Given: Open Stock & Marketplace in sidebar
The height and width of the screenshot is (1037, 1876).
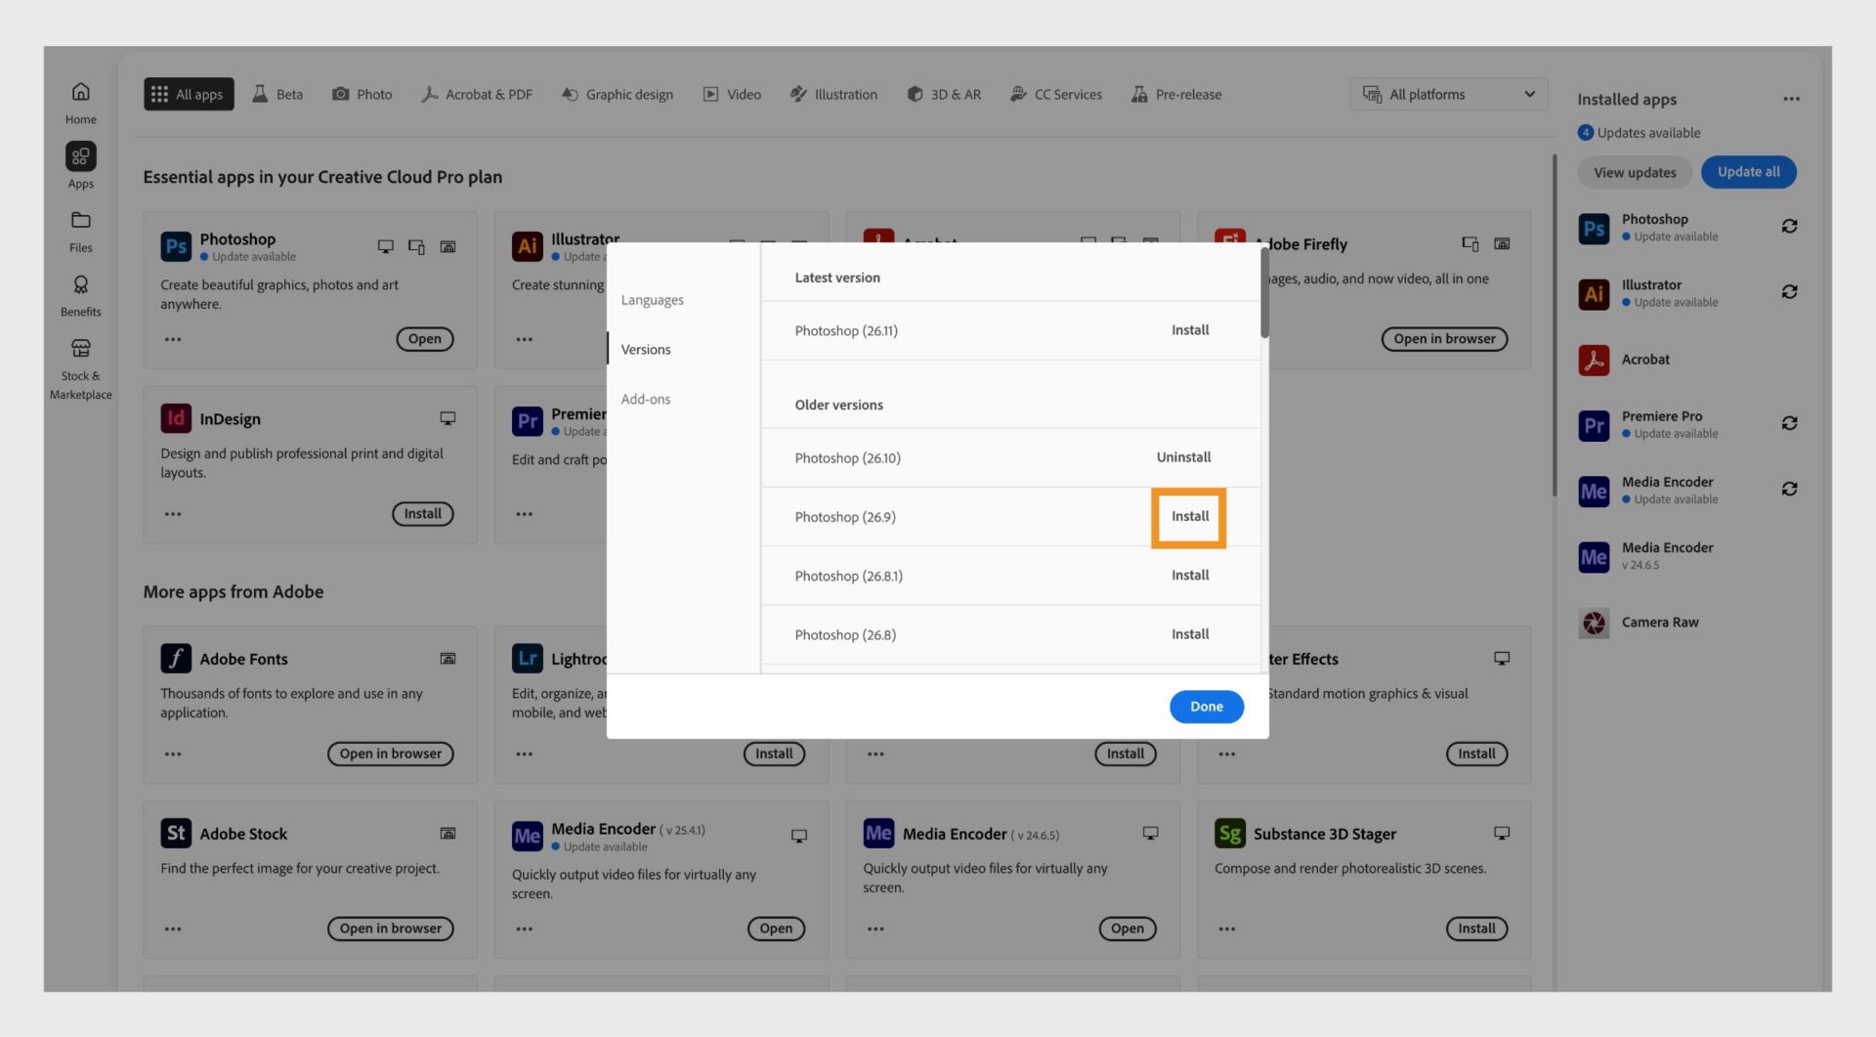Looking at the screenshot, I should pos(81,369).
